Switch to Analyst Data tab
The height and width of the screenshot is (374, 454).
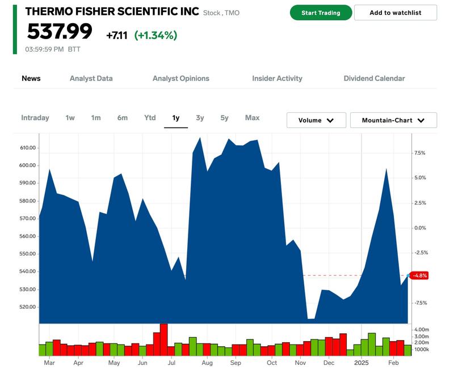(x=91, y=79)
